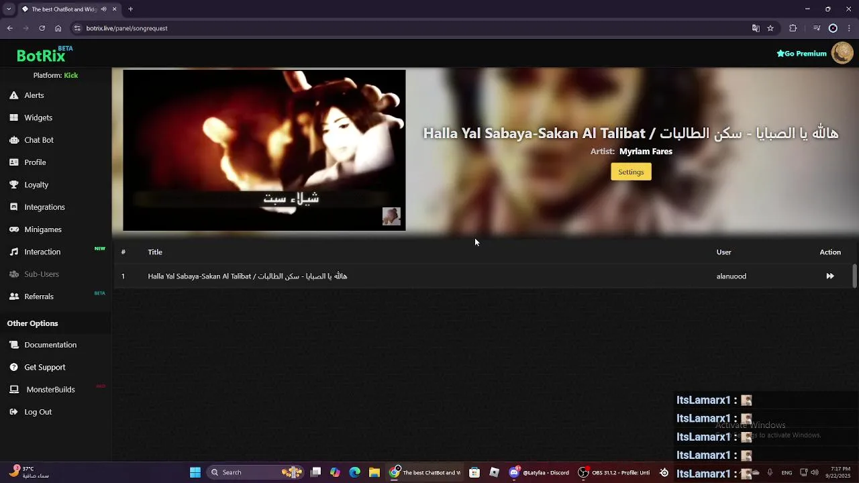The height and width of the screenshot is (483, 859).
Task: View site information icon in address bar
Action: pyautogui.click(x=77, y=28)
